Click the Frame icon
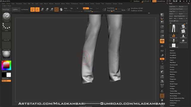This screenshot has width=191, height=107. pyautogui.click(x=162, y=67)
